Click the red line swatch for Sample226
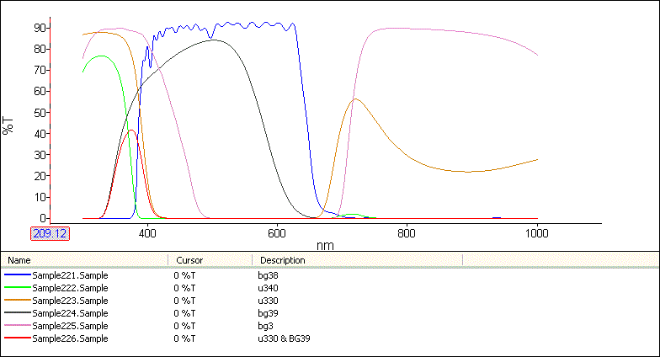Image resolution: width=660 pixels, height=357 pixels. (19, 338)
